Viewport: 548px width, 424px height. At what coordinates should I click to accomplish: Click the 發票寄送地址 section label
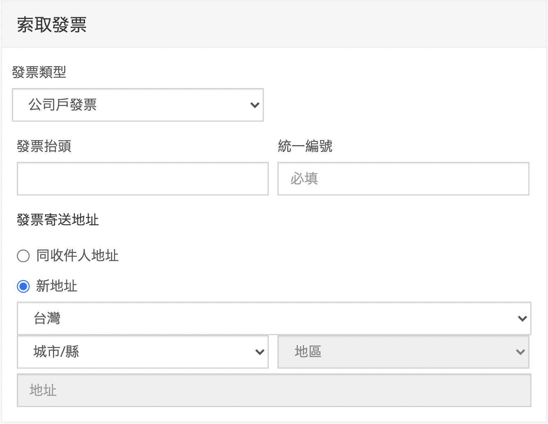point(58,220)
